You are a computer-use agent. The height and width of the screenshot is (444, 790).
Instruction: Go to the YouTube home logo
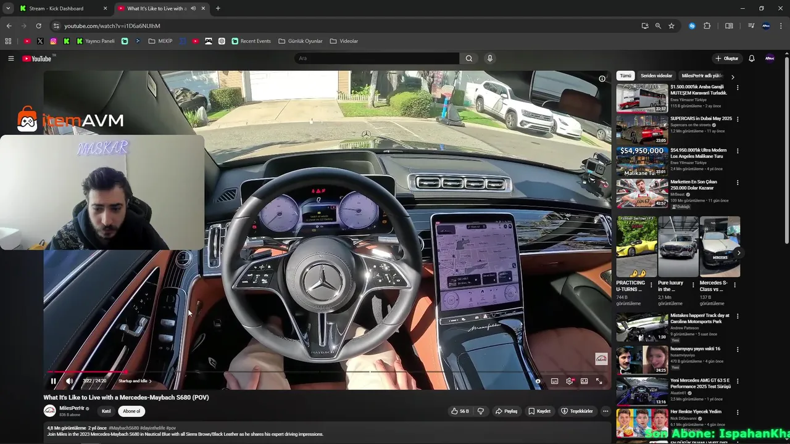pos(37,59)
